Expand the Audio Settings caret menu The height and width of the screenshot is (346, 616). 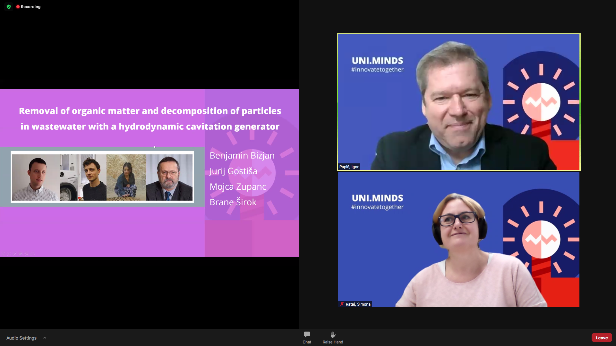pyautogui.click(x=45, y=338)
